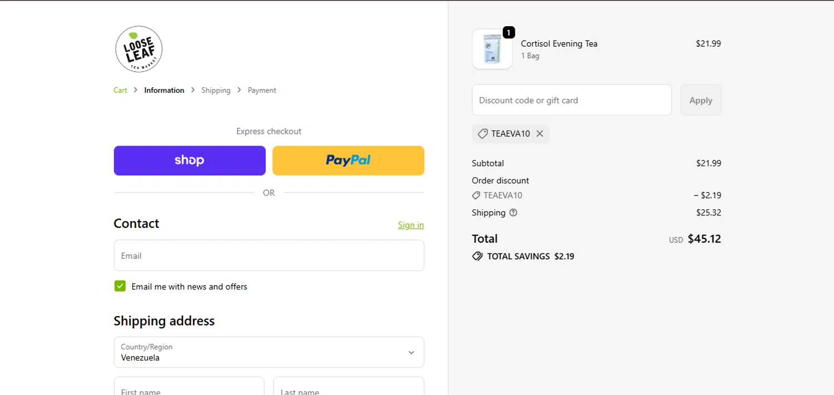
Task: Click the Loose Leaf Tea Market logo
Action: 139,49
